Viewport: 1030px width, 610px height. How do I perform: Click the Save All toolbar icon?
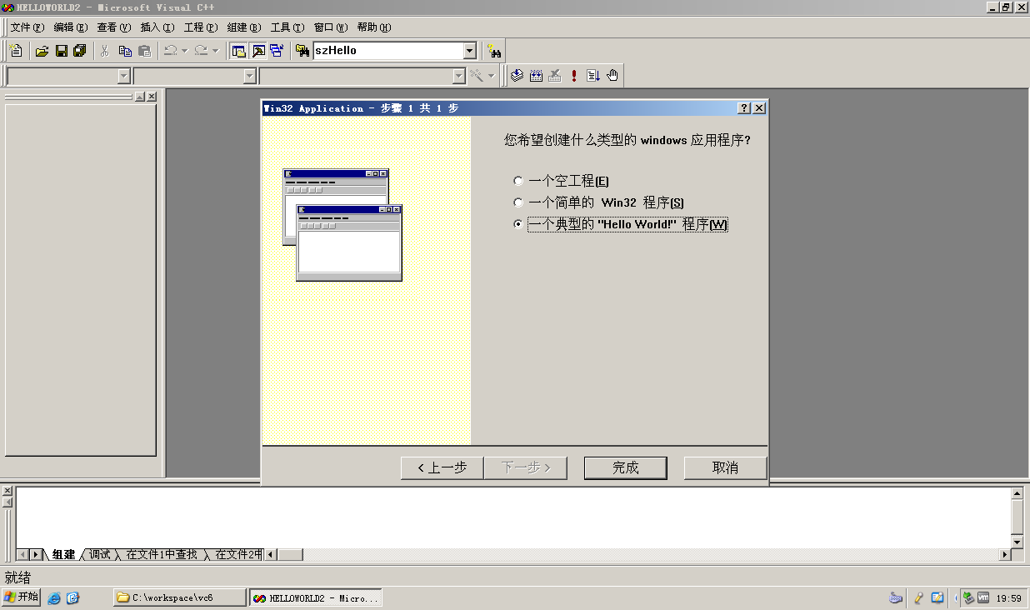(x=80, y=51)
